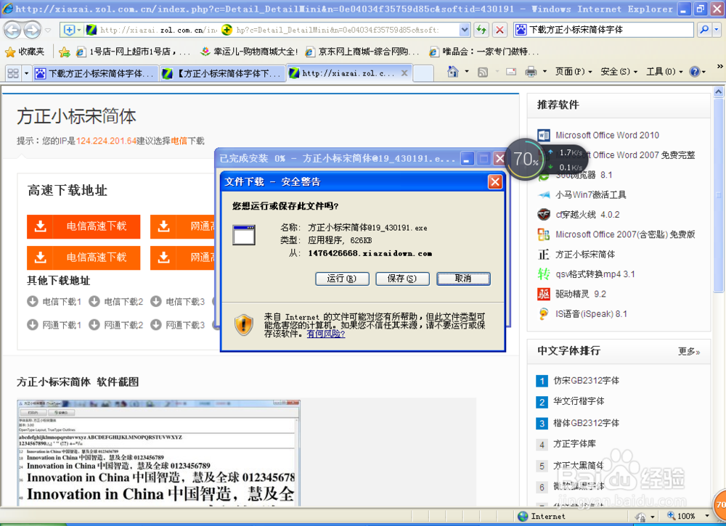Click the security shield warning icon

[243, 324]
